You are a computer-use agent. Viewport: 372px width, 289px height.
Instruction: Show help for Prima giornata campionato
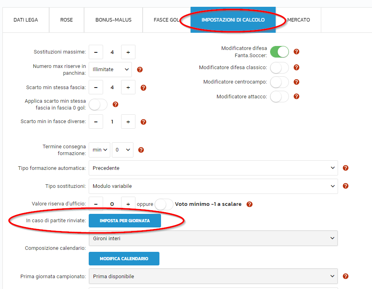(346, 276)
